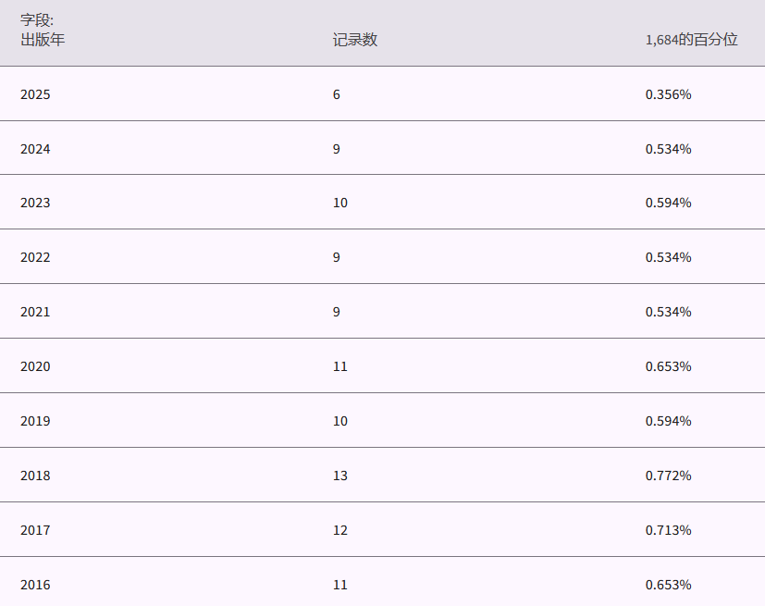The image size is (765, 606).
Task: Click the 2018 year cell
Action: [x=35, y=476]
